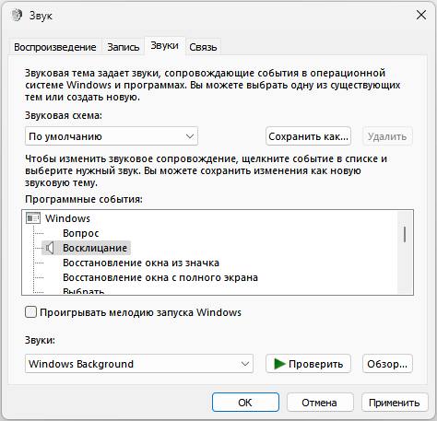Viewport: 437px width, 421px height.
Task: Apply changes with Применить button
Action: pos(395,403)
